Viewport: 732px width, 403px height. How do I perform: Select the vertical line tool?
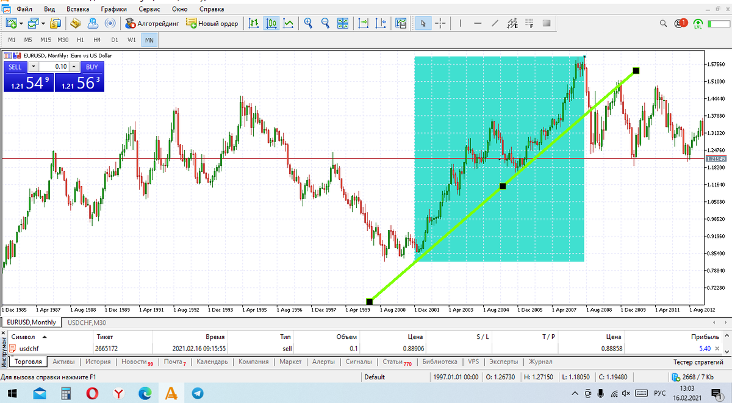[461, 23]
